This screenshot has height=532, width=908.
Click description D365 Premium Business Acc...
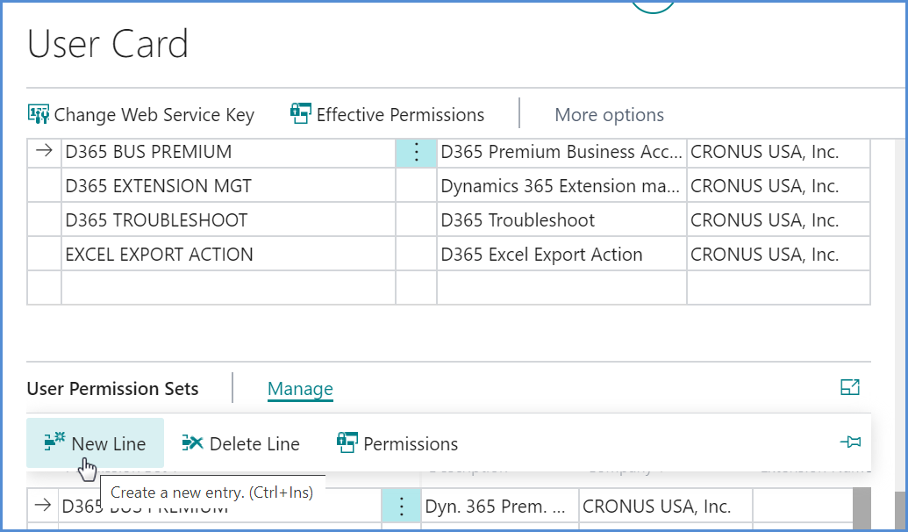[x=561, y=152]
